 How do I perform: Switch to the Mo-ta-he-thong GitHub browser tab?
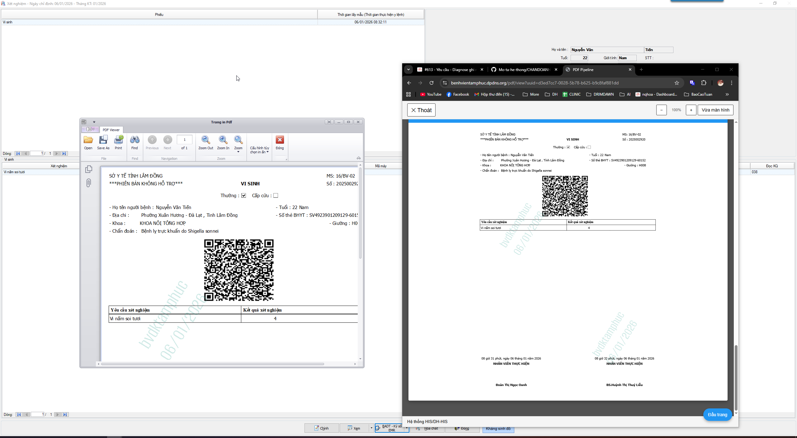[524, 70]
